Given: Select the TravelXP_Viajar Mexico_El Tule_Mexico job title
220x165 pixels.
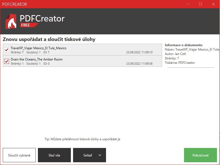Looking at the screenshot, I should (38, 48).
